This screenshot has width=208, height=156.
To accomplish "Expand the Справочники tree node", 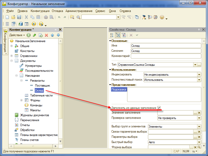I will 11,56.
